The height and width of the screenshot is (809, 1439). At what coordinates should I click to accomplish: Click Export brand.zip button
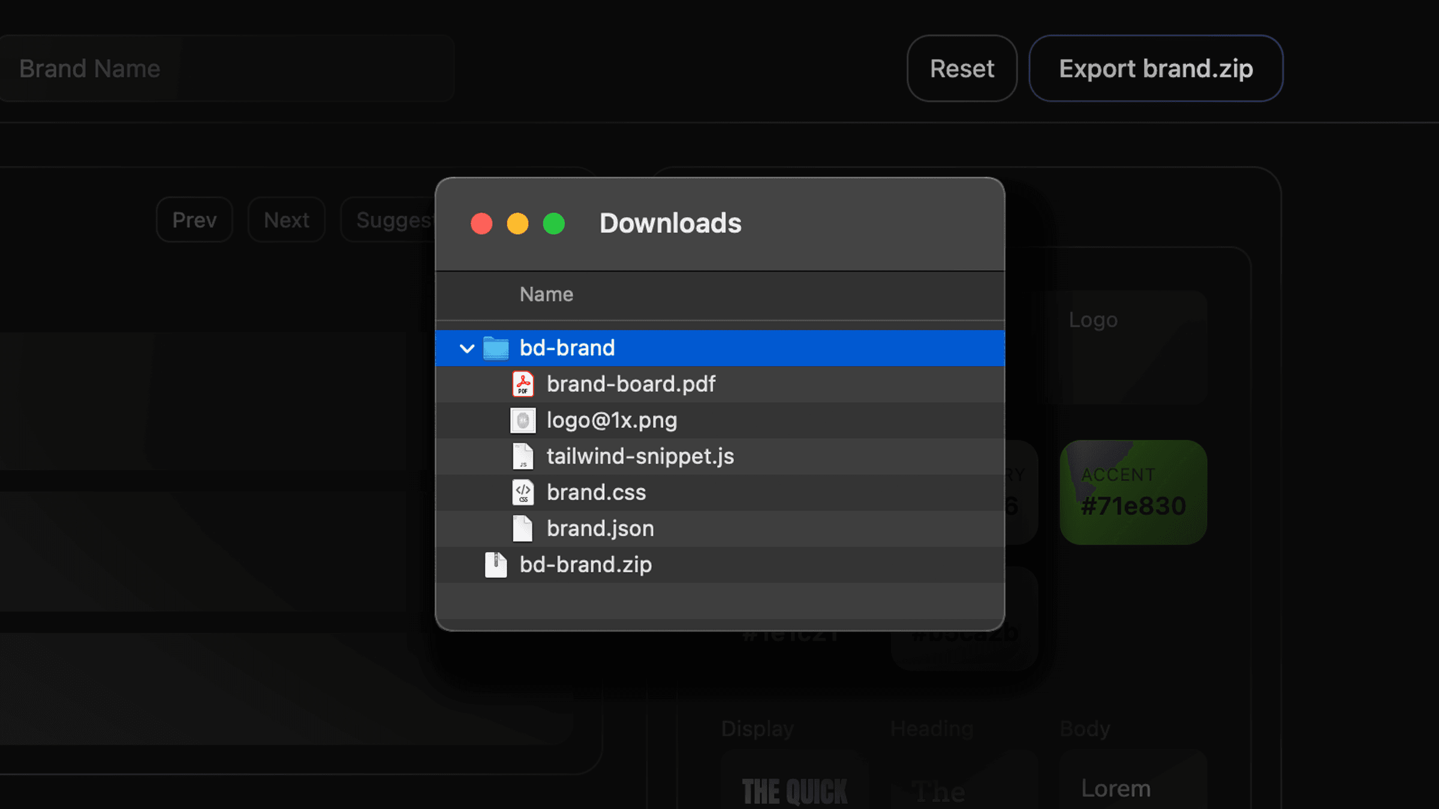(x=1156, y=68)
